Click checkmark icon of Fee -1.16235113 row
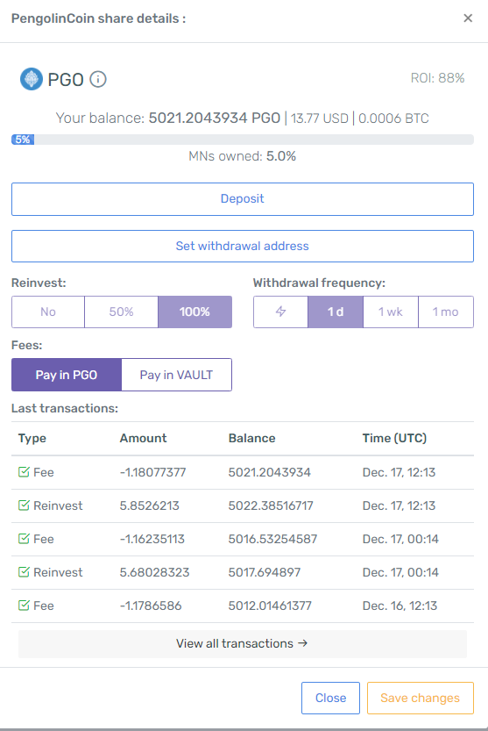The image size is (488, 731). [x=24, y=539]
